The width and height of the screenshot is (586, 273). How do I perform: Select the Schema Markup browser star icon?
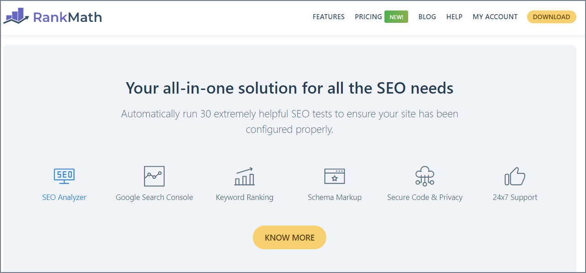(335, 176)
